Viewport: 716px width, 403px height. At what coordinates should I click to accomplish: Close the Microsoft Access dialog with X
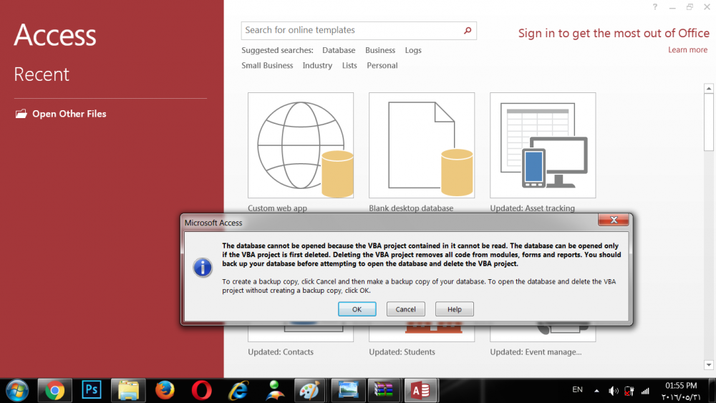pos(614,220)
